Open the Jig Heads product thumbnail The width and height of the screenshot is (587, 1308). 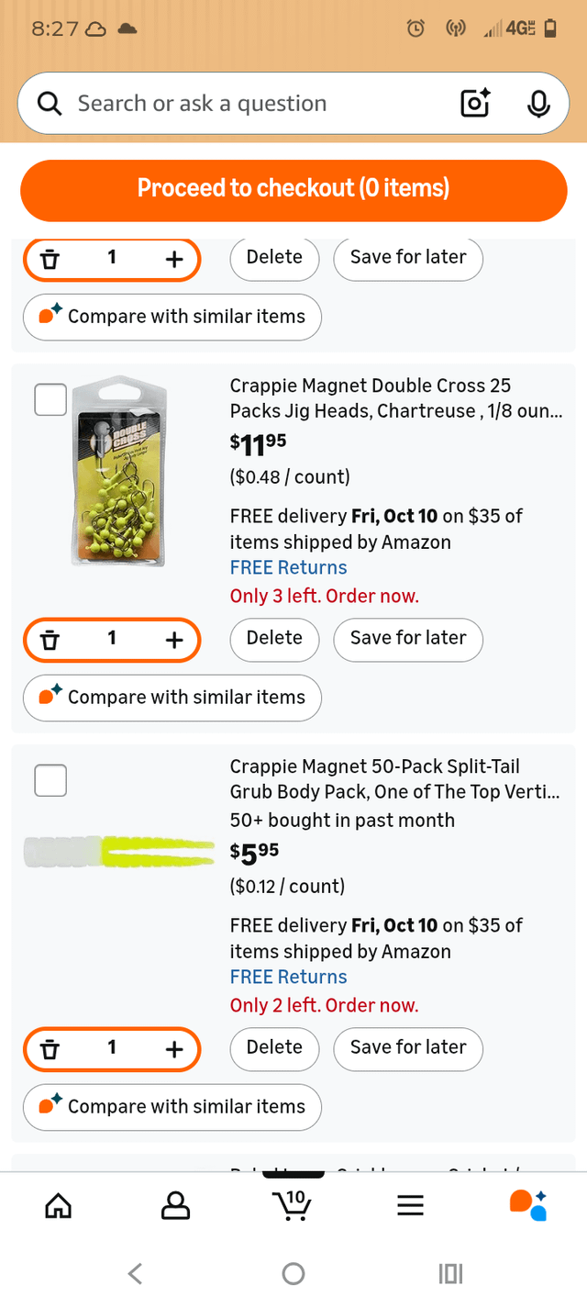point(119,470)
